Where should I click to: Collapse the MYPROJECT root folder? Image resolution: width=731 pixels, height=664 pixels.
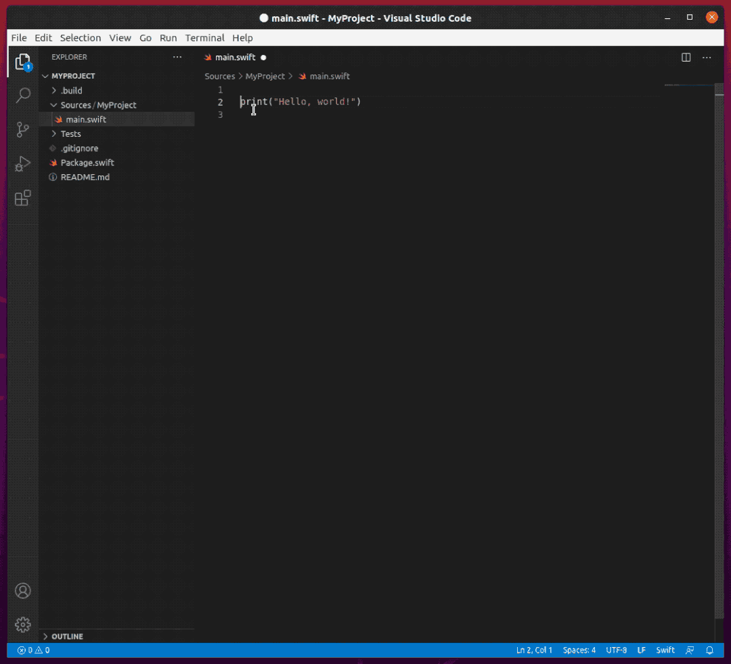(x=45, y=76)
